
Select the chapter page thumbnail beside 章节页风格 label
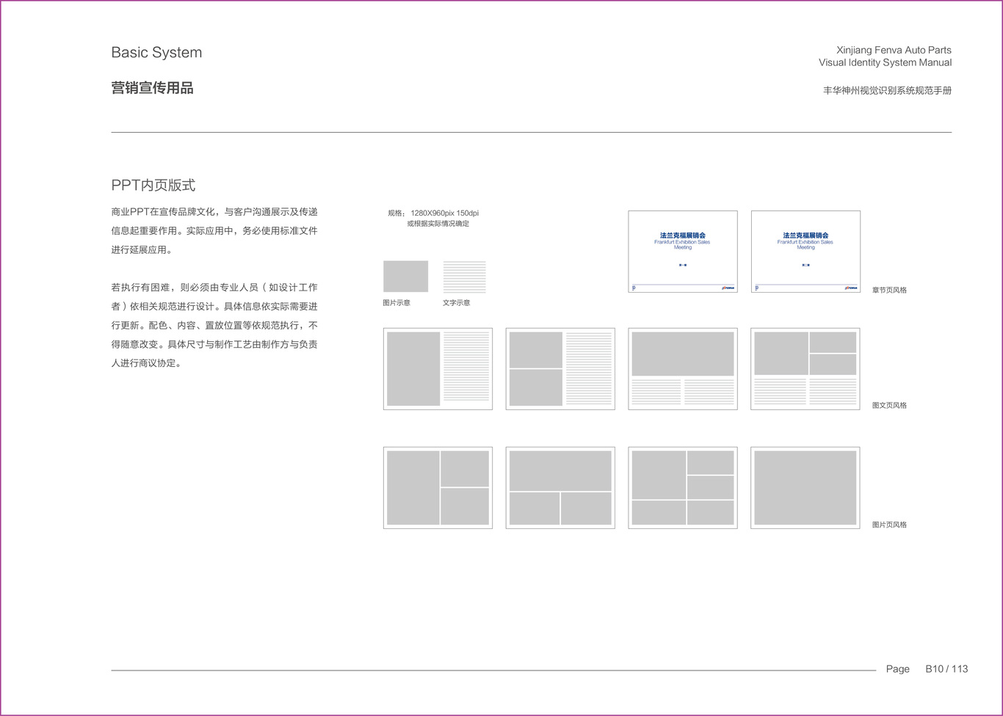[805, 252]
